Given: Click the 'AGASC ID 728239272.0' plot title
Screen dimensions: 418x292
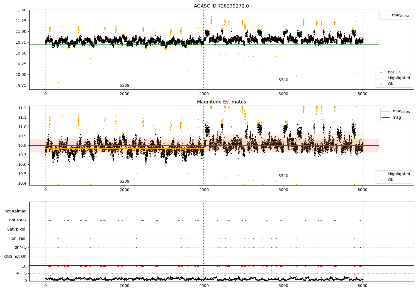Looking at the screenshot, I should point(221,6).
